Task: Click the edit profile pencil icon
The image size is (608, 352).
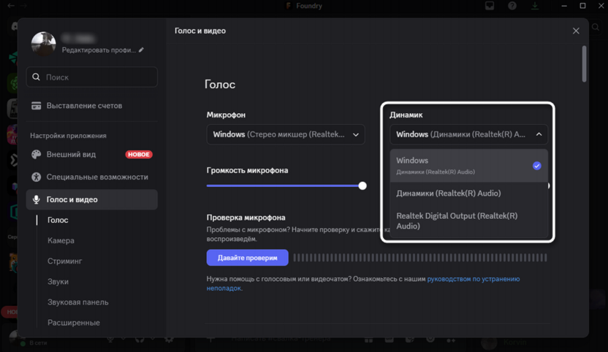Action: click(141, 50)
